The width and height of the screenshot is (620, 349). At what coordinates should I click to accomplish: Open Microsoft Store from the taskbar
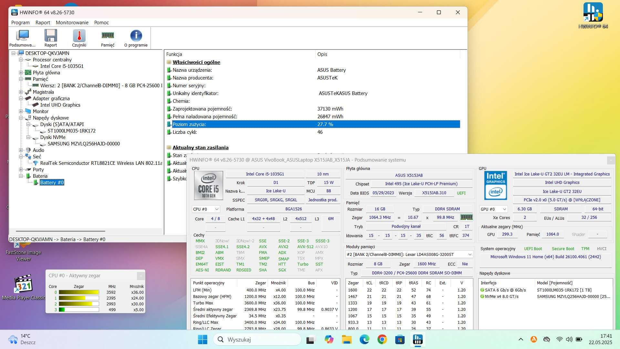[x=400, y=339]
